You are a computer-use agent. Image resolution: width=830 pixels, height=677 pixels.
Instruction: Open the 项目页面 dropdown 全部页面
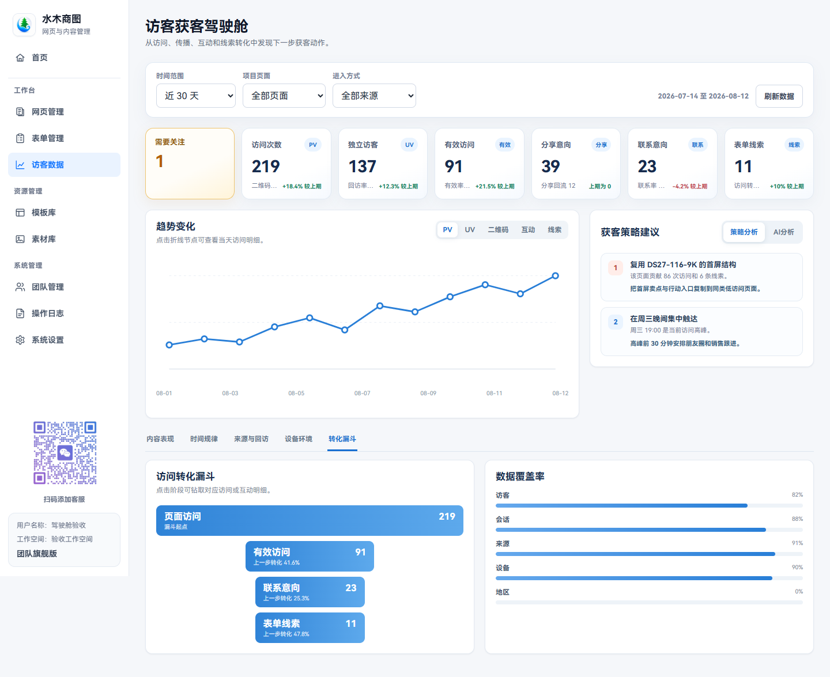coord(284,96)
